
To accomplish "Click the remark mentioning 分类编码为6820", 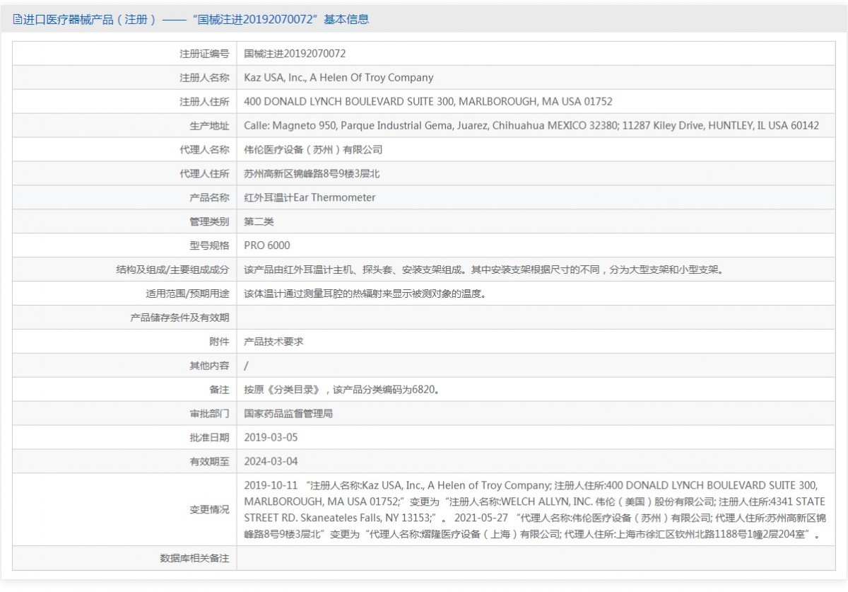I will click(342, 390).
